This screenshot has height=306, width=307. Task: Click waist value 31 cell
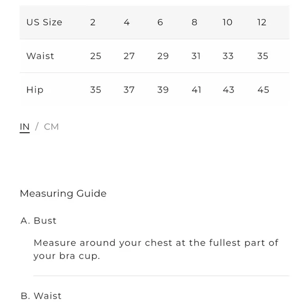[x=196, y=56]
